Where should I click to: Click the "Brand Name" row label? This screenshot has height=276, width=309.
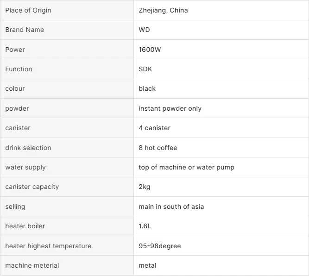point(25,30)
